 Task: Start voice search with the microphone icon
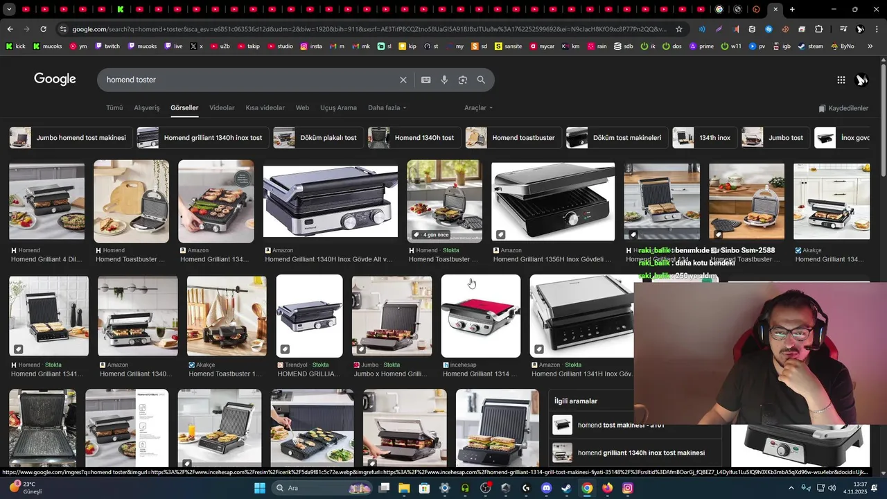pyautogui.click(x=444, y=80)
